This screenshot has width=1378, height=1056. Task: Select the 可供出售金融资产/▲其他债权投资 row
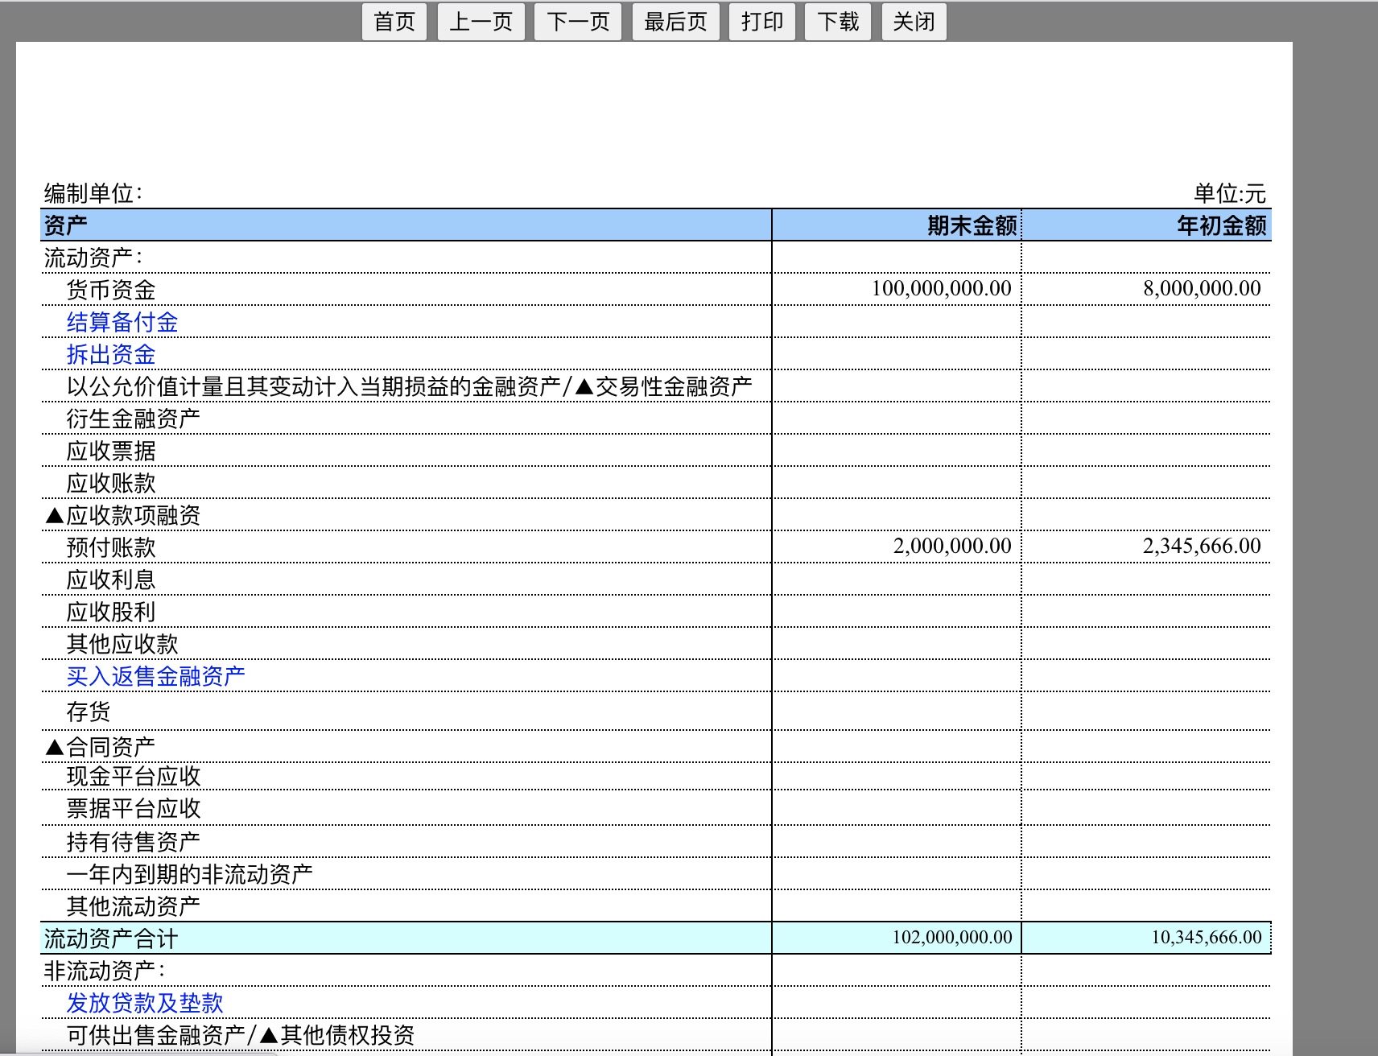tap(656, 1035)
